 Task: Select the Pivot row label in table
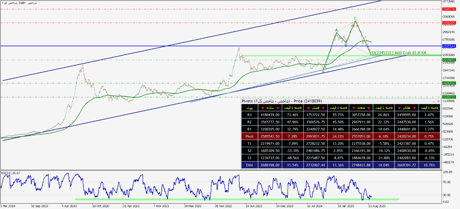[x=249, y=137]
